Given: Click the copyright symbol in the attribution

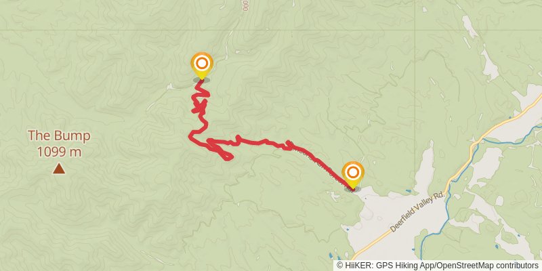Looking at the screenshot, I should tap(339, 266).
